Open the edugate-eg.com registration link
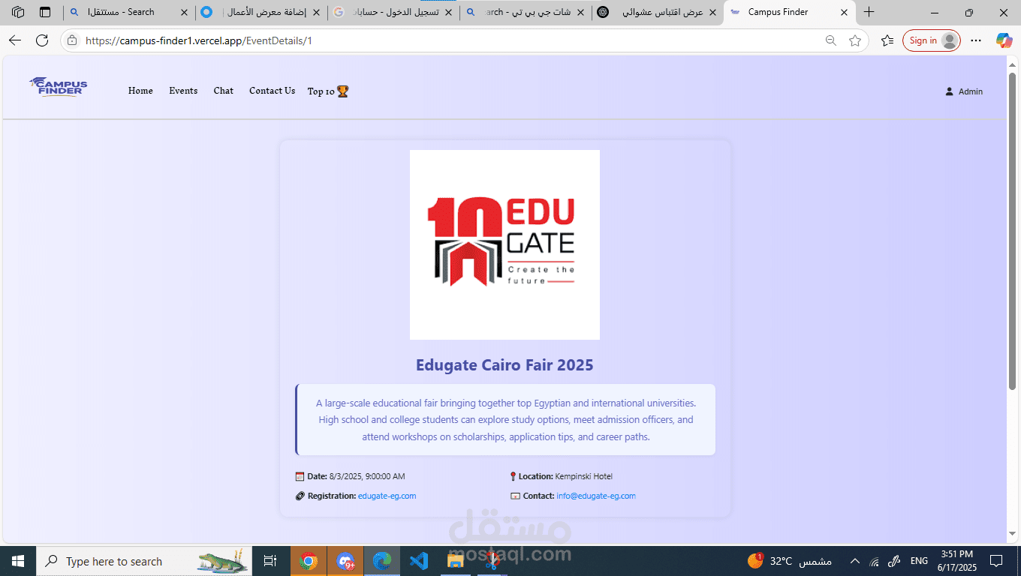This screenshot has height=576, width=1021. click(387, 496)
